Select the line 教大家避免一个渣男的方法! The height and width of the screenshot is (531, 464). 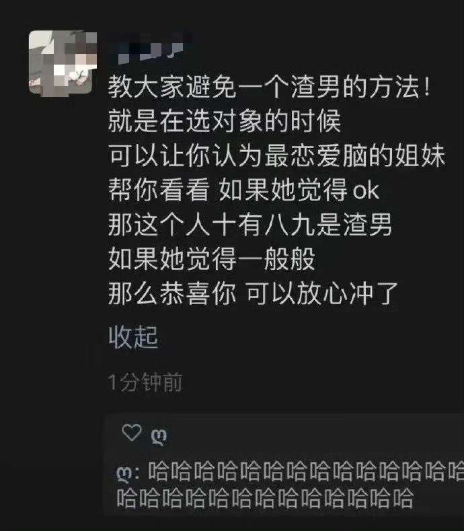click(270, 87)
